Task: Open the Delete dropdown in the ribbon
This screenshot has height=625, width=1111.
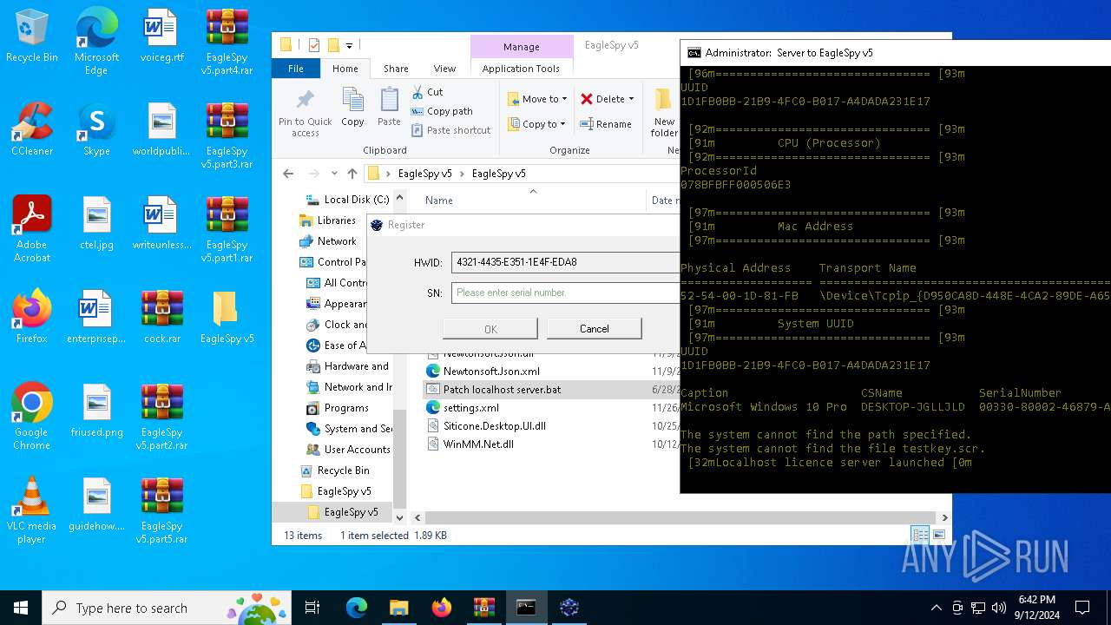Action: point(607,99)
